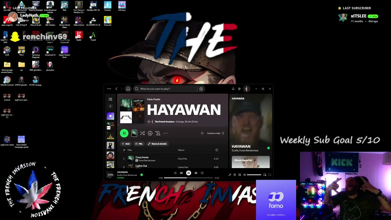Toggle repeat mode
Screen dimensions: 391x220
pos(202,173)
